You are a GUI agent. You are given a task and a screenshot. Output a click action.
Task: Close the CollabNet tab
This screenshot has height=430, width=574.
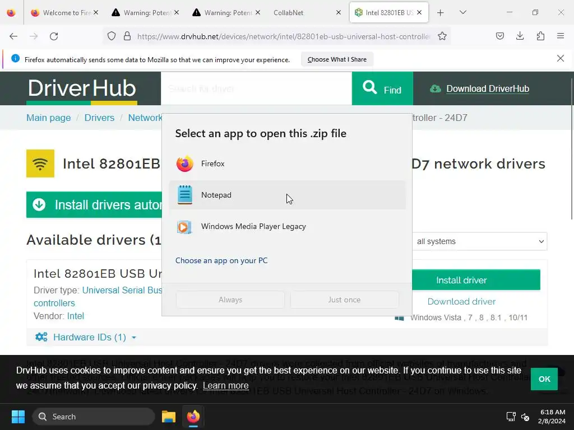[x=339, y=12]
